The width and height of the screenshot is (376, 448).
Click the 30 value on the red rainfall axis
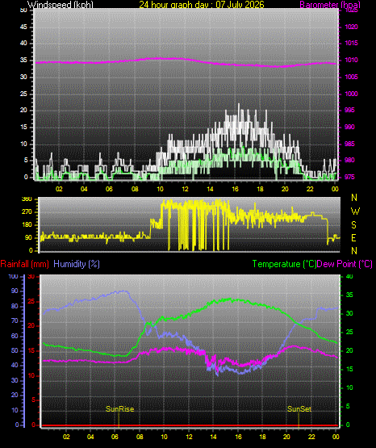(31, 276)
